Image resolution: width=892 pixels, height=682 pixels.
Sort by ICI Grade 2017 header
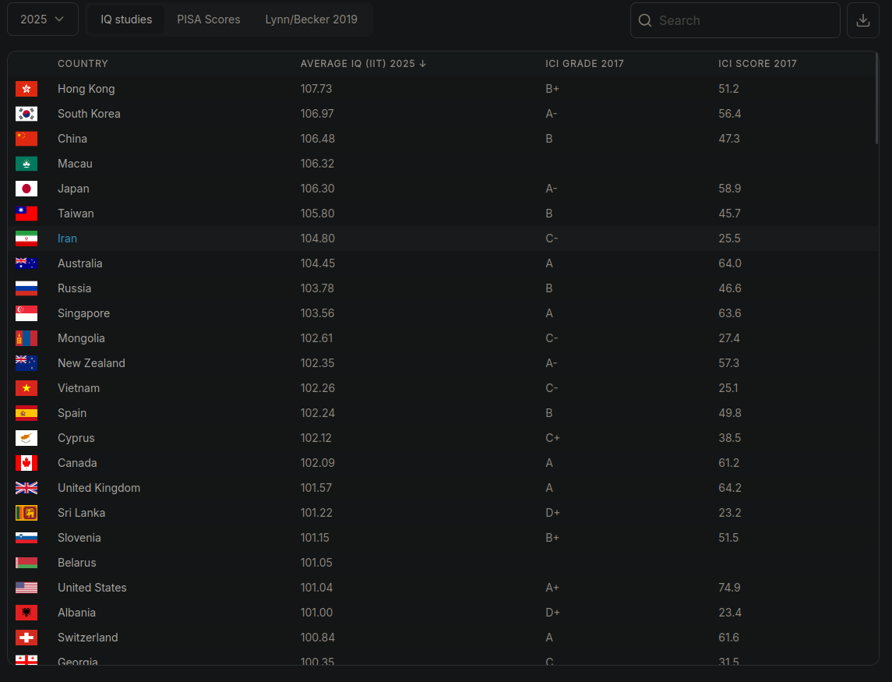click(x=584, y=64)
